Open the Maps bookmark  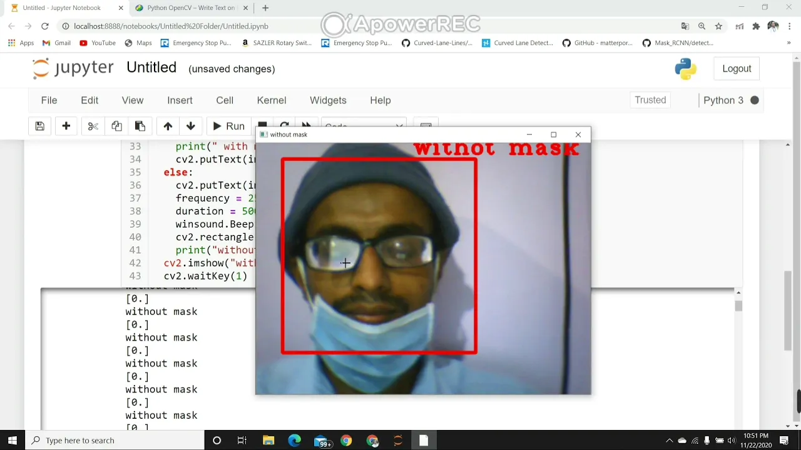click(138, 43)
